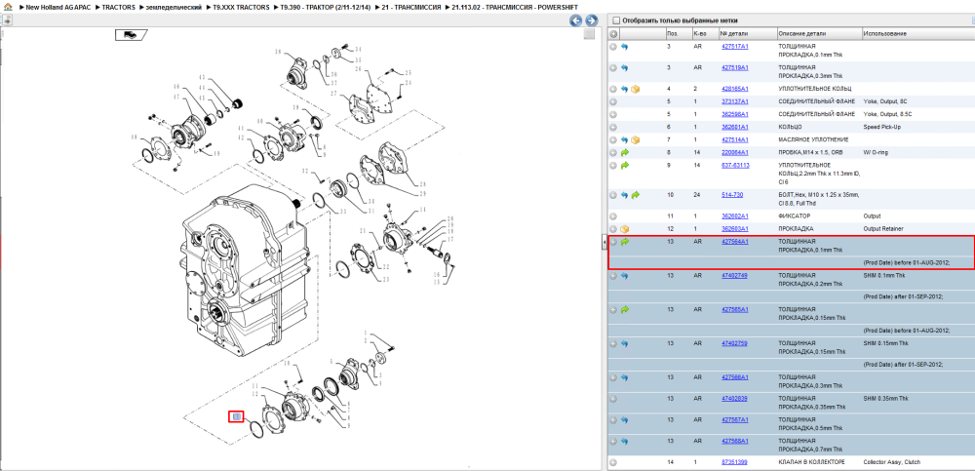Open part number link 428165A1
Viewport: 975px width, 471px height.
[734, 89]
